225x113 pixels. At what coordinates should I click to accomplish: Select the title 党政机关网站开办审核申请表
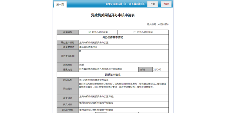(113, 15)
